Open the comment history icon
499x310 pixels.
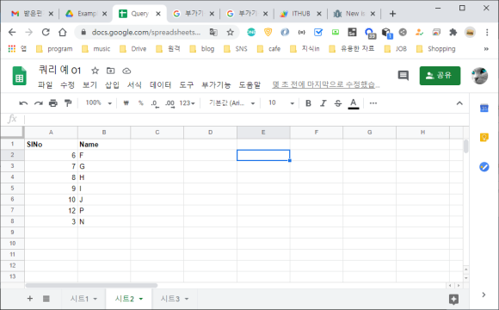tap(404, 76)
